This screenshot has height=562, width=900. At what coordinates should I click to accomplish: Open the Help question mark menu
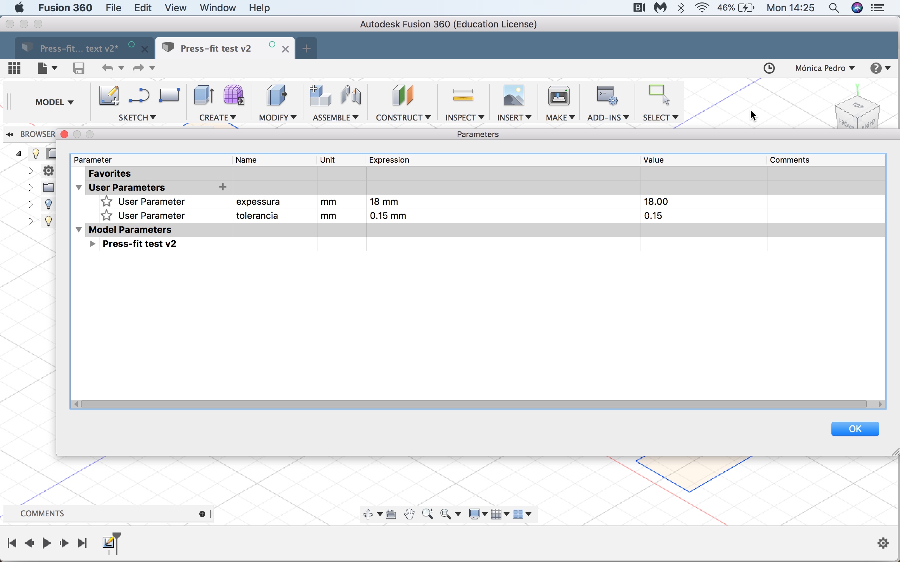click(880, 68)
